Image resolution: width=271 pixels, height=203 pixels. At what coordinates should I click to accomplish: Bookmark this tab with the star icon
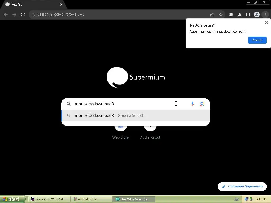221,15
